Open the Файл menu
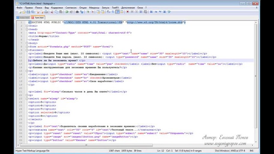 (19, 8)
